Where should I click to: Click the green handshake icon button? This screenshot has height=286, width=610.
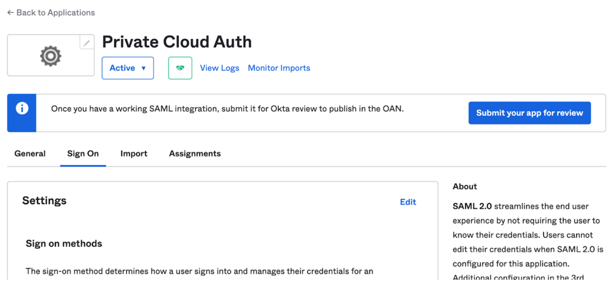tap(180, 68)
